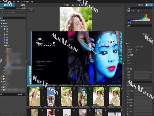The height and width of the screenshot is (116, 154).
Task: Click the 重置 (Reset) button
Action: [141, 5]
